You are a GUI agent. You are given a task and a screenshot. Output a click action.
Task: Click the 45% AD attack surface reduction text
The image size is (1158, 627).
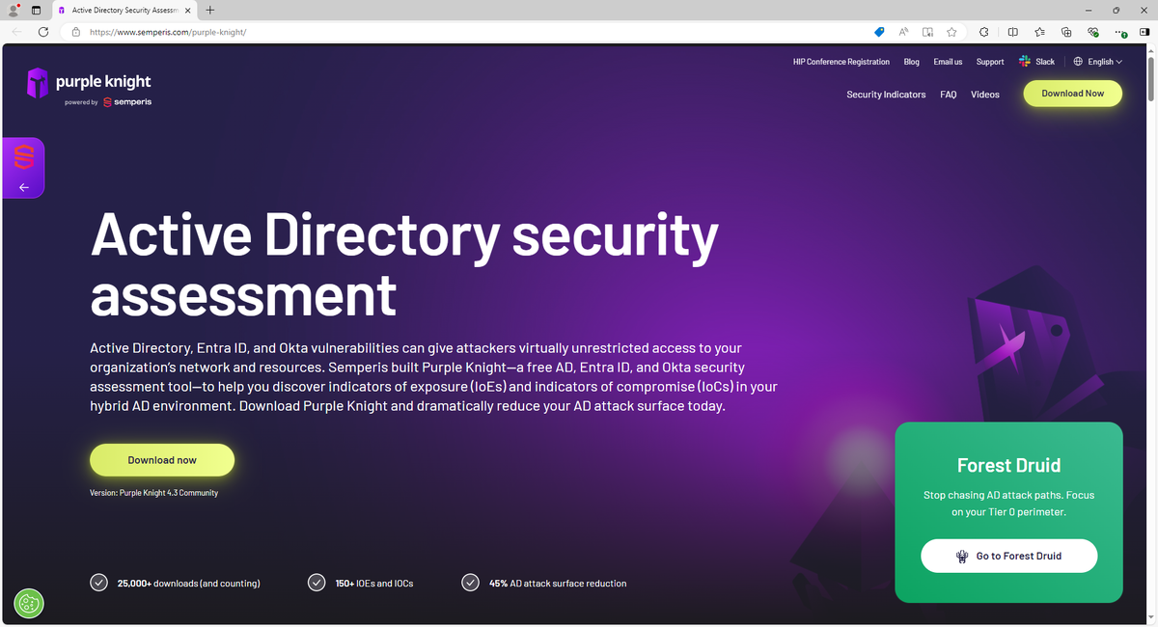[558, 584]
